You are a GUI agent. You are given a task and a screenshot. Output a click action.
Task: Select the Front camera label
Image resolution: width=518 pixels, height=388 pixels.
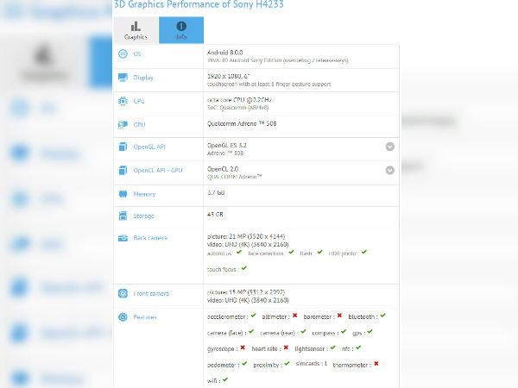tap(151, 294)
